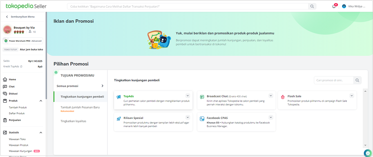
Task: Click the Atur jam buka toko link
Action: point(31,49)
